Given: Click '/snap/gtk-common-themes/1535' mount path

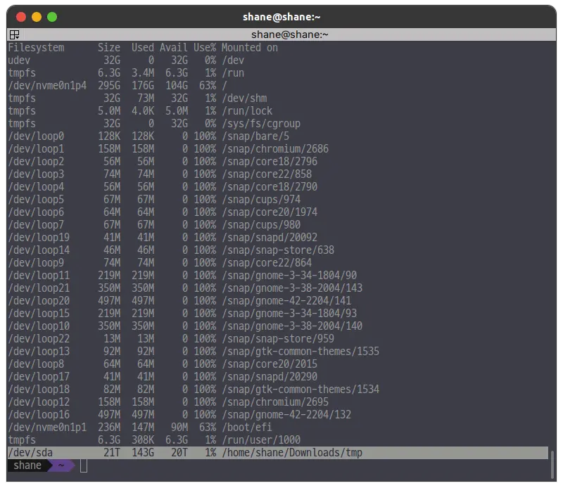Looking at the screenshot, I should (301, 351).
